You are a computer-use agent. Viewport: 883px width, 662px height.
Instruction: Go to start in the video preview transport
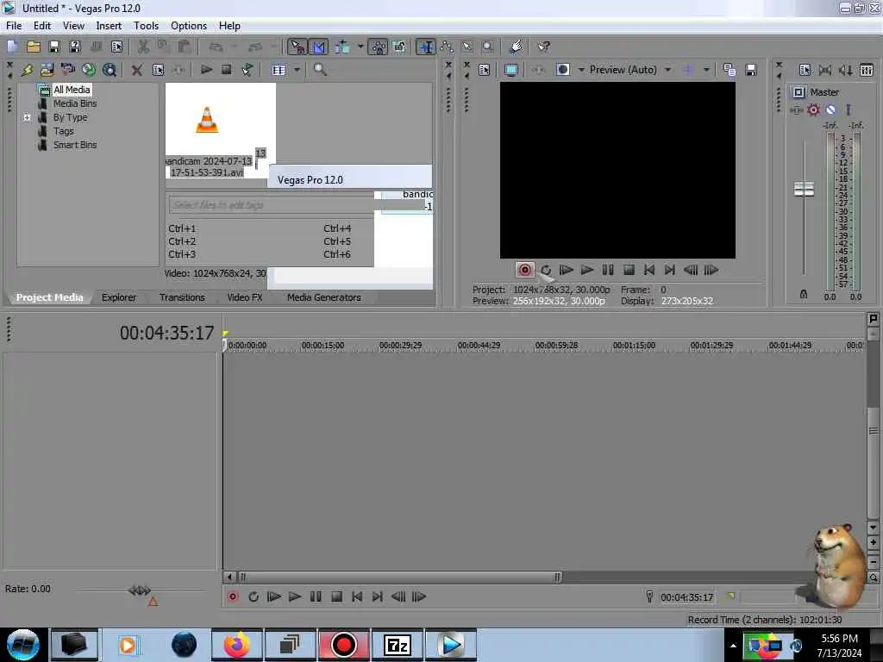[x=649, y=270]
